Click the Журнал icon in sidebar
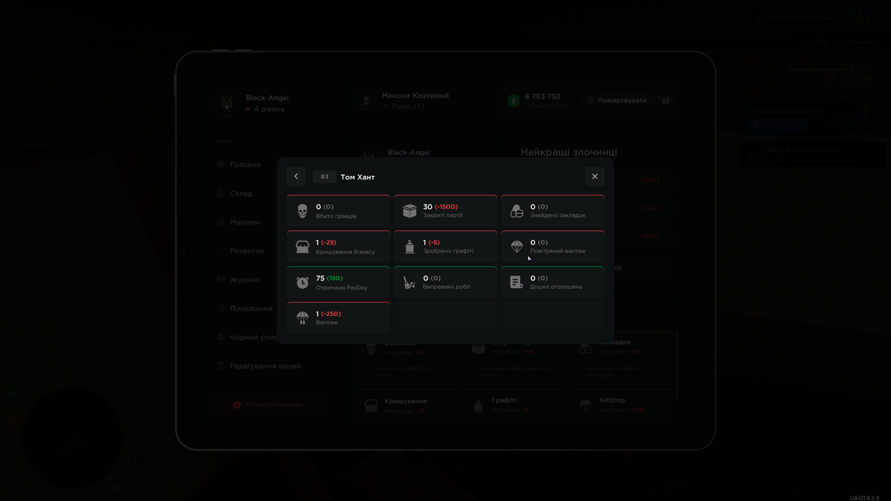The width and height of the screenshot is (891, 501). click(221, 280)
